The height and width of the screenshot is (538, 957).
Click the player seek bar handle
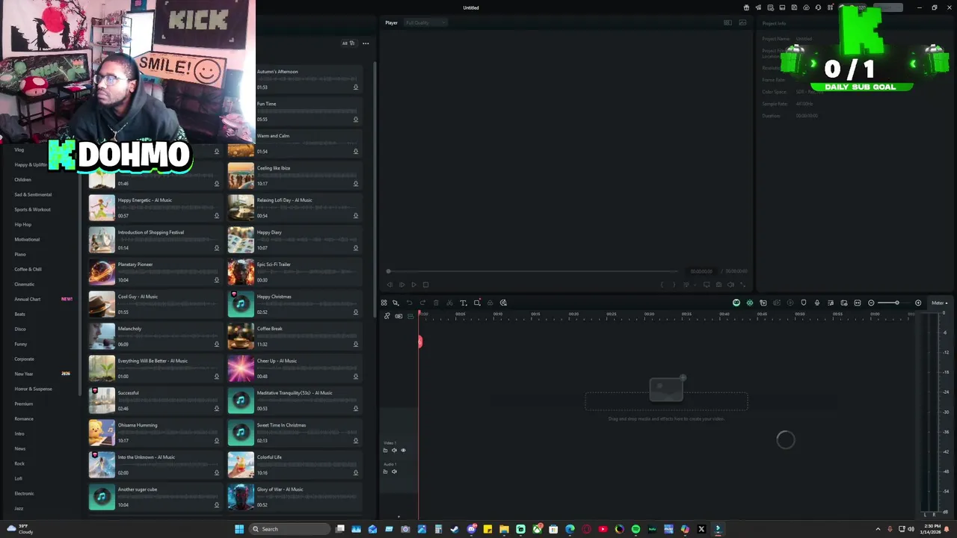click(388, 271)
